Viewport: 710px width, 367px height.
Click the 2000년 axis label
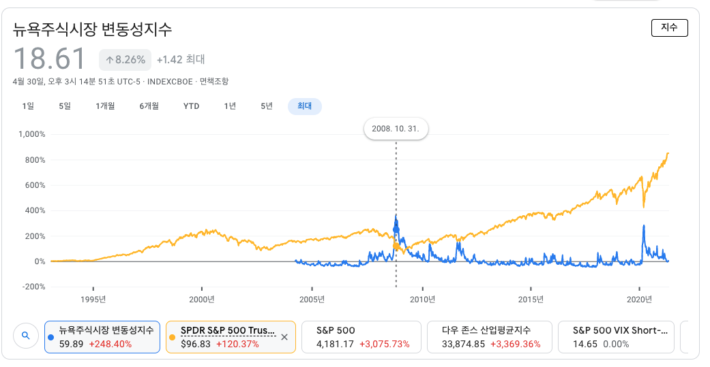click(x=202, y=299)
